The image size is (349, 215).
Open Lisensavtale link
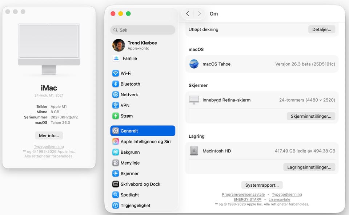coord(279,199)
